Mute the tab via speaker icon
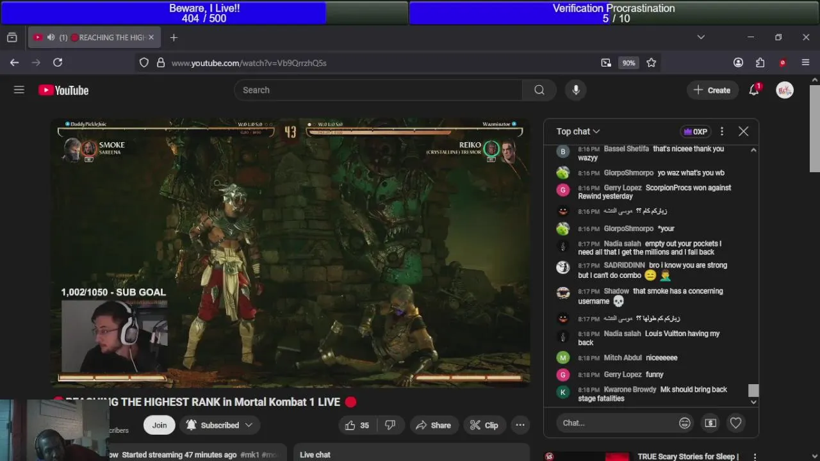This screenshot has width=820, height=461. (51, 38)
